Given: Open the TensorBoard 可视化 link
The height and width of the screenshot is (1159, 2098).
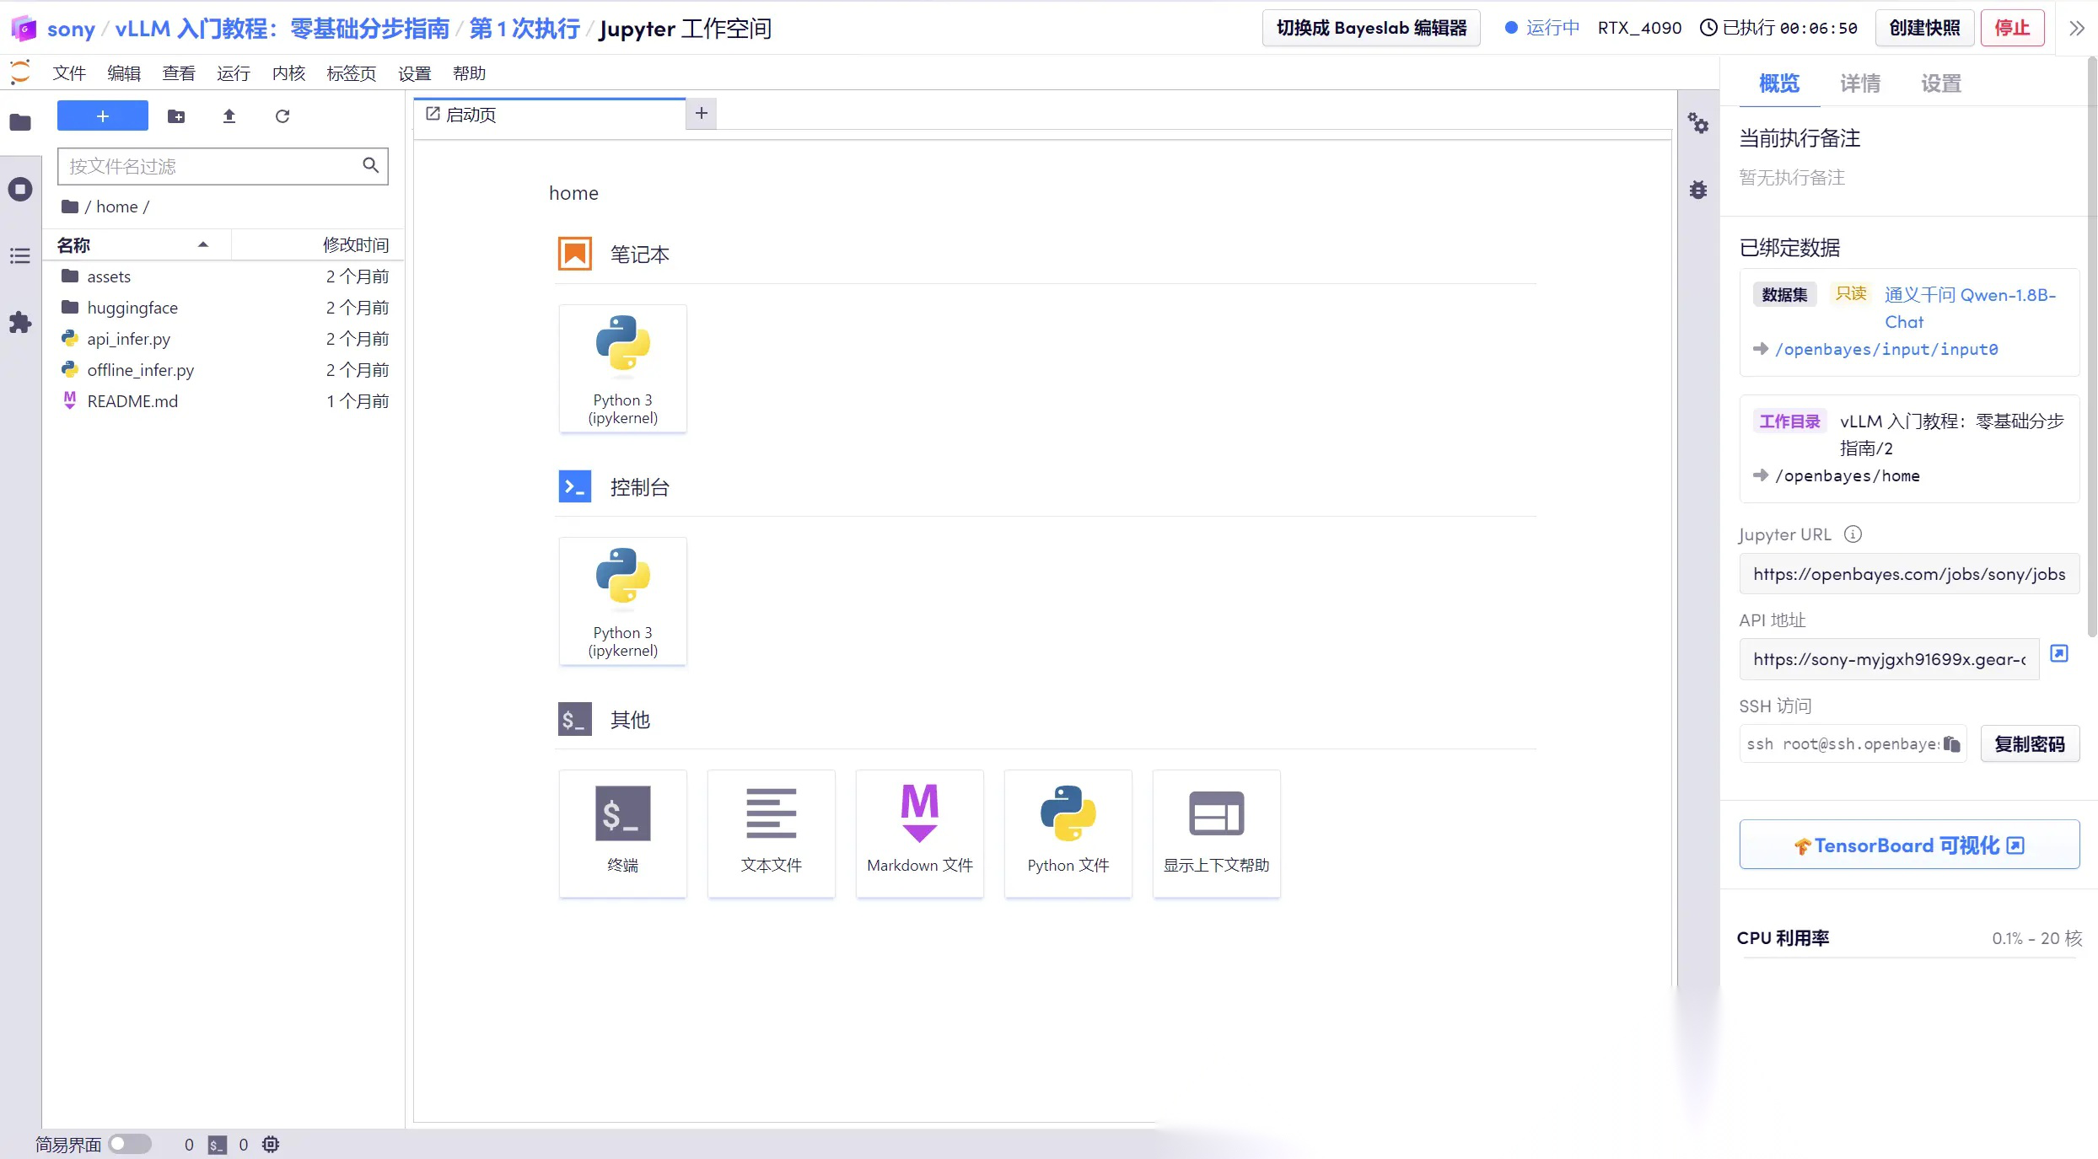Looking at the screenshot, I should pos(1908,845).
